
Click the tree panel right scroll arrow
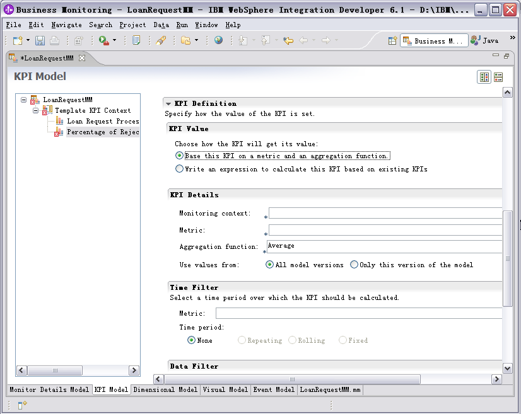point(134,370)
